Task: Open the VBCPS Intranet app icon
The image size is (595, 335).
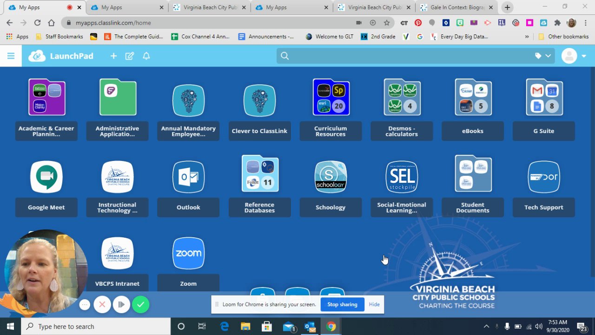Action: pyautogui.click(x=118, y=253)
